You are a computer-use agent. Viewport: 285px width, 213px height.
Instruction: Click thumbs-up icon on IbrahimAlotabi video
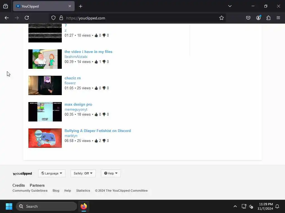point(96,62)
